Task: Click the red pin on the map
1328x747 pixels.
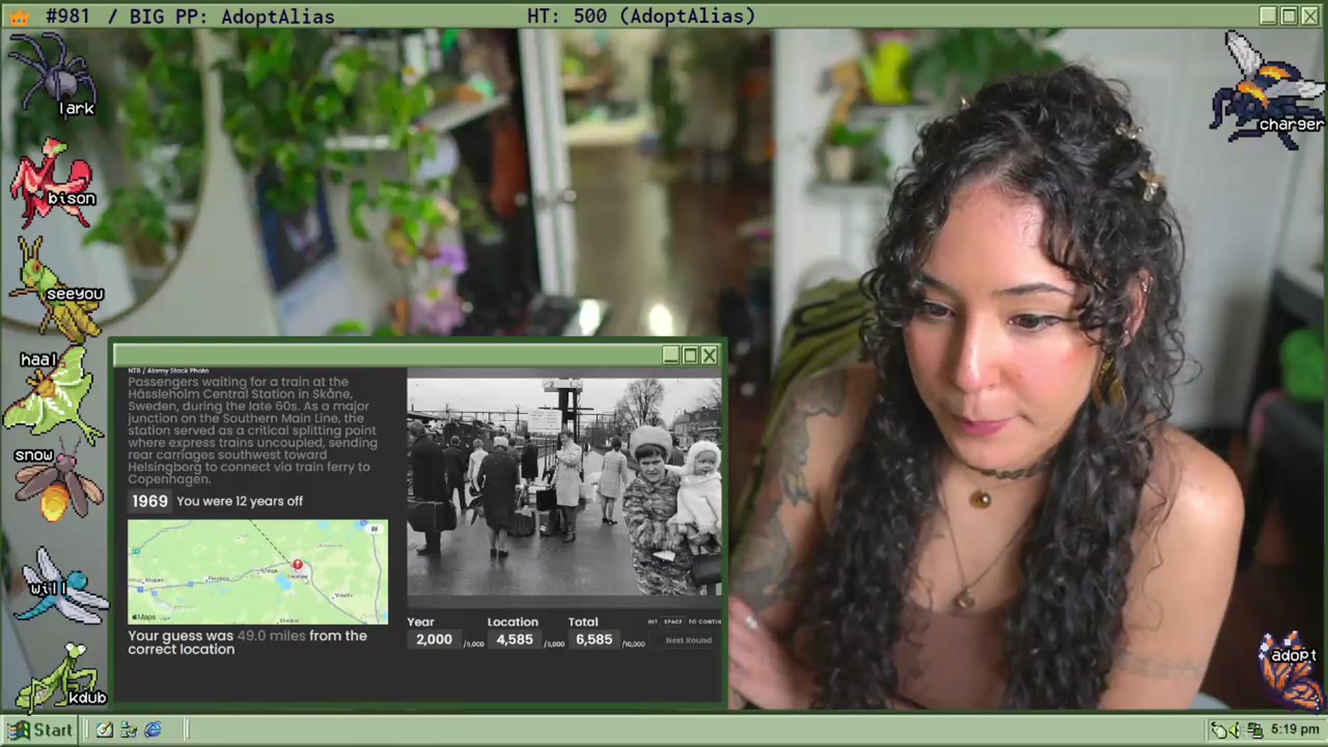Action: pyautogui.click(x=297, y=566)
